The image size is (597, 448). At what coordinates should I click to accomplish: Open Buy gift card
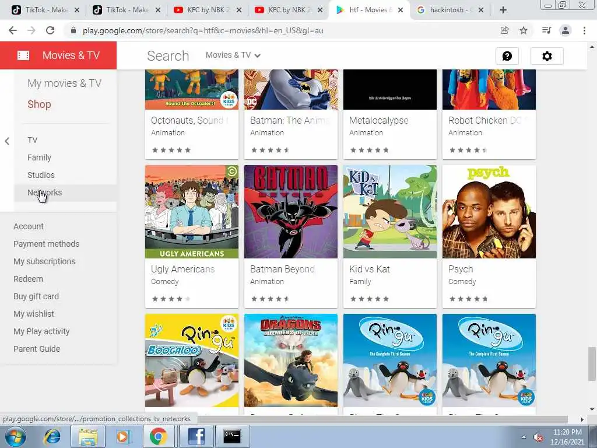[x=36, y=297]
